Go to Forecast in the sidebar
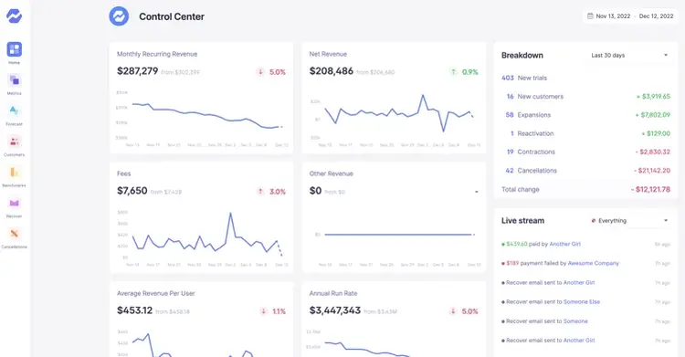 click(x=14, y=111)
